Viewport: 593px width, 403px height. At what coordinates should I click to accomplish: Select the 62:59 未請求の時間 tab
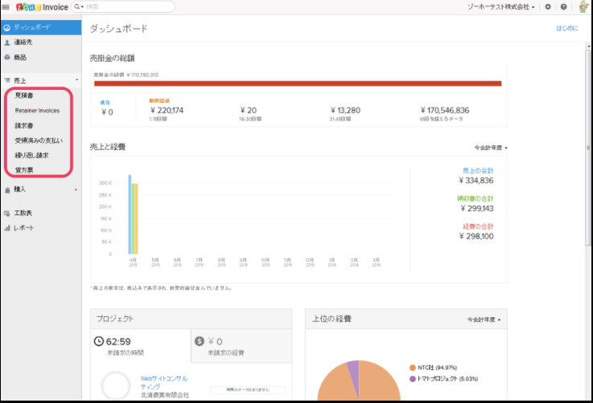[x=141, y=346]
